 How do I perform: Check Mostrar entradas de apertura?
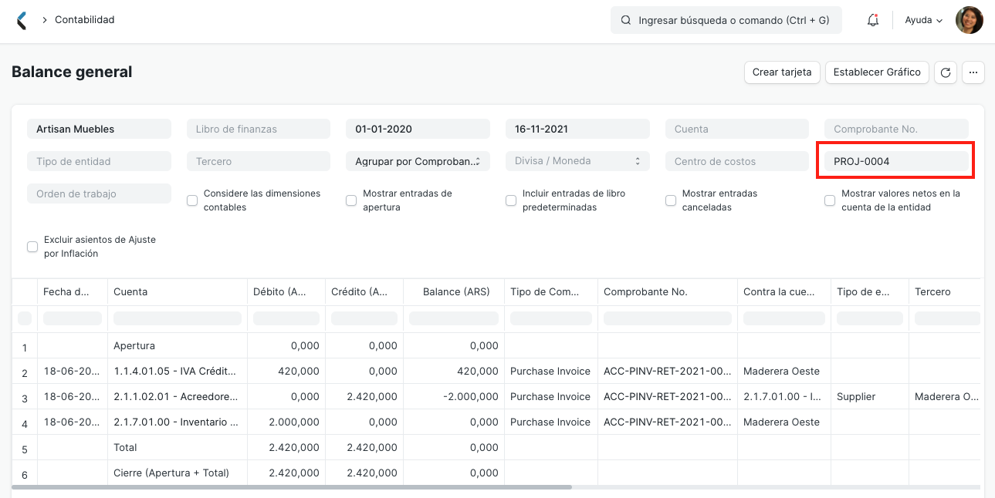351,200
